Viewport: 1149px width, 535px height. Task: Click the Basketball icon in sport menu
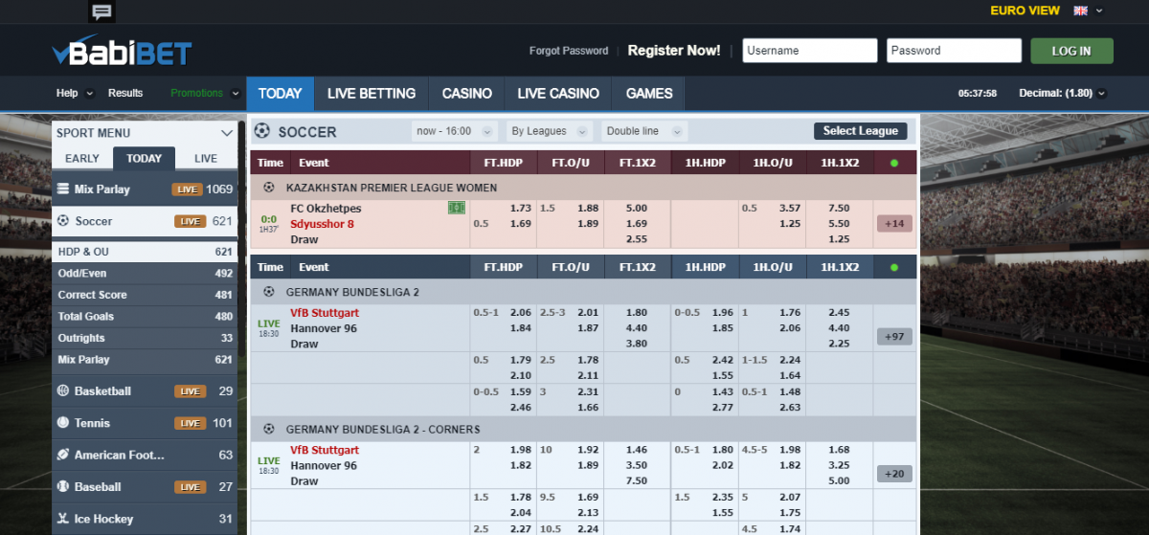click(x=63, y=390)
